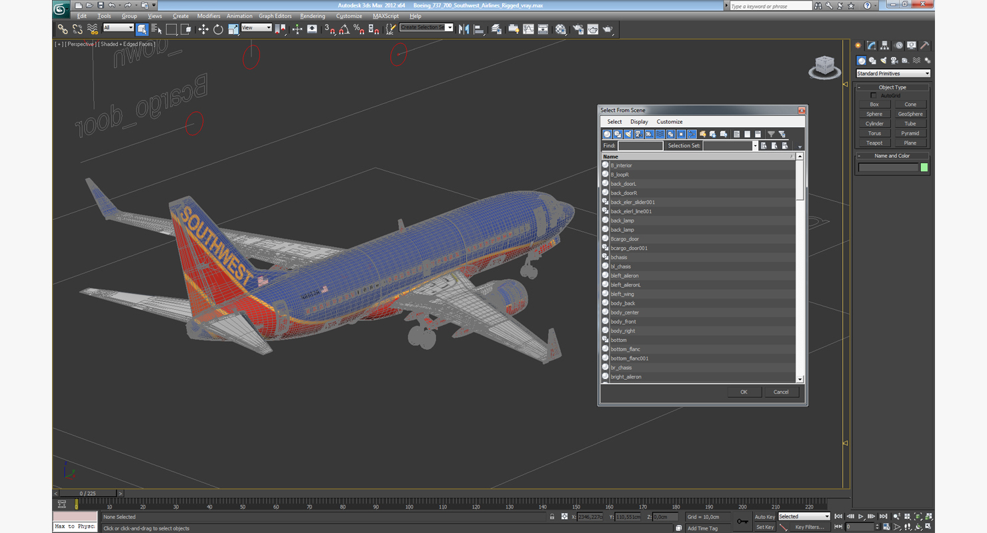Screen dimensions: 987x533
Task: Select the Select and Link tool
Action: coord(62,29)
